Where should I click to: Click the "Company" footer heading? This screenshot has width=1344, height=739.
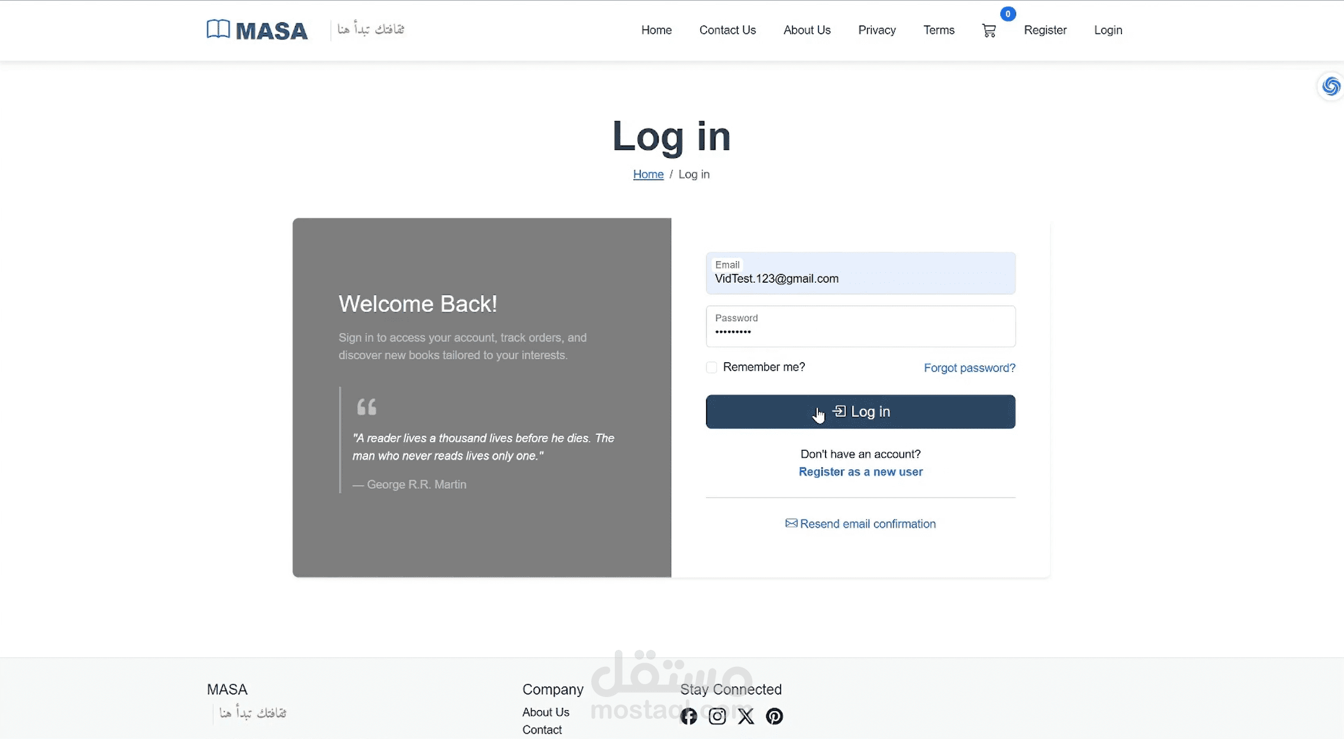tap(553, 689)
